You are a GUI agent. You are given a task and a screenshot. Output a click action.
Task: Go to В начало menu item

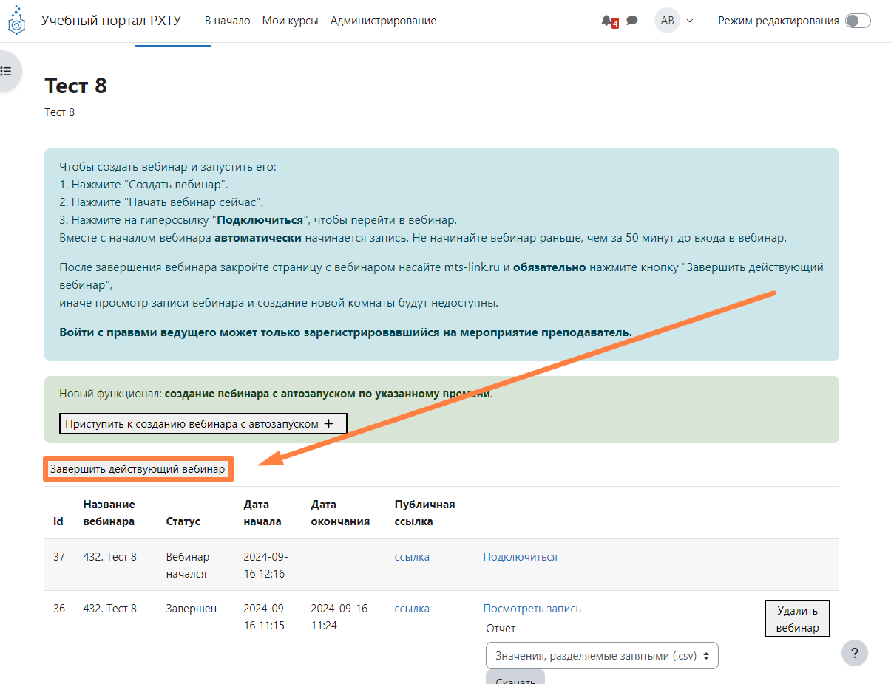point(227,21)
